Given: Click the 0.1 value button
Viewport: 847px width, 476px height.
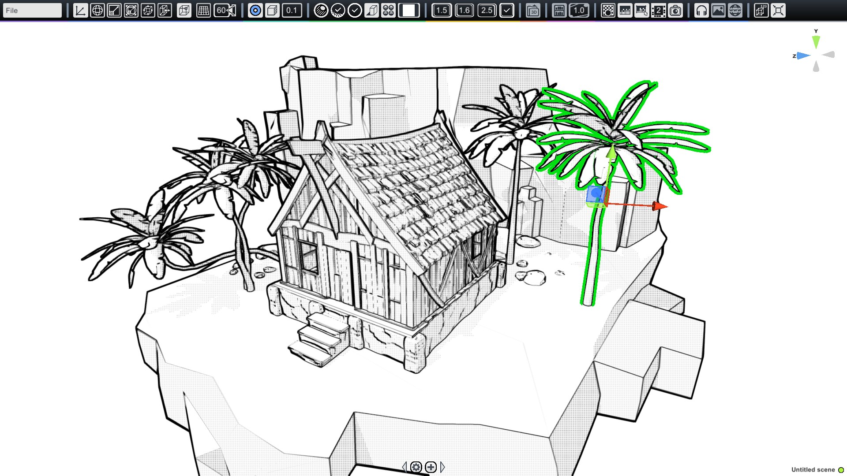Looking at the screenshot, I should 292,11.
